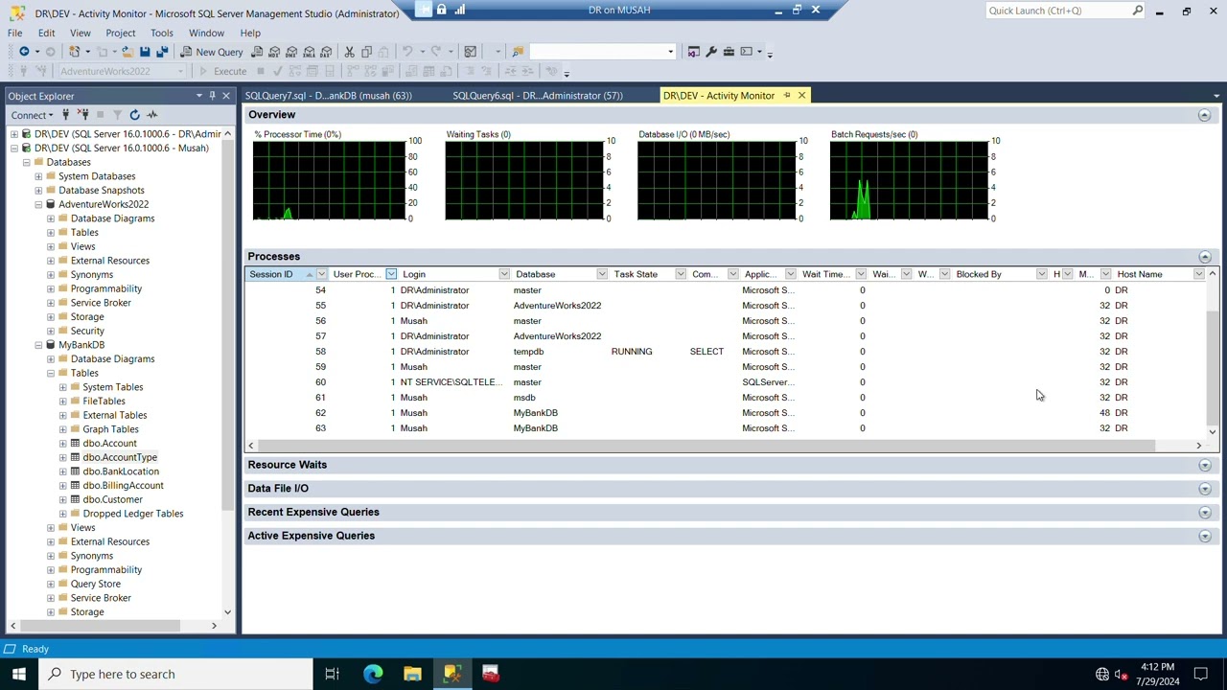Open Object Explorer window position dropdown arrow
Screen dimensions: 1227x690
(198, 96)
